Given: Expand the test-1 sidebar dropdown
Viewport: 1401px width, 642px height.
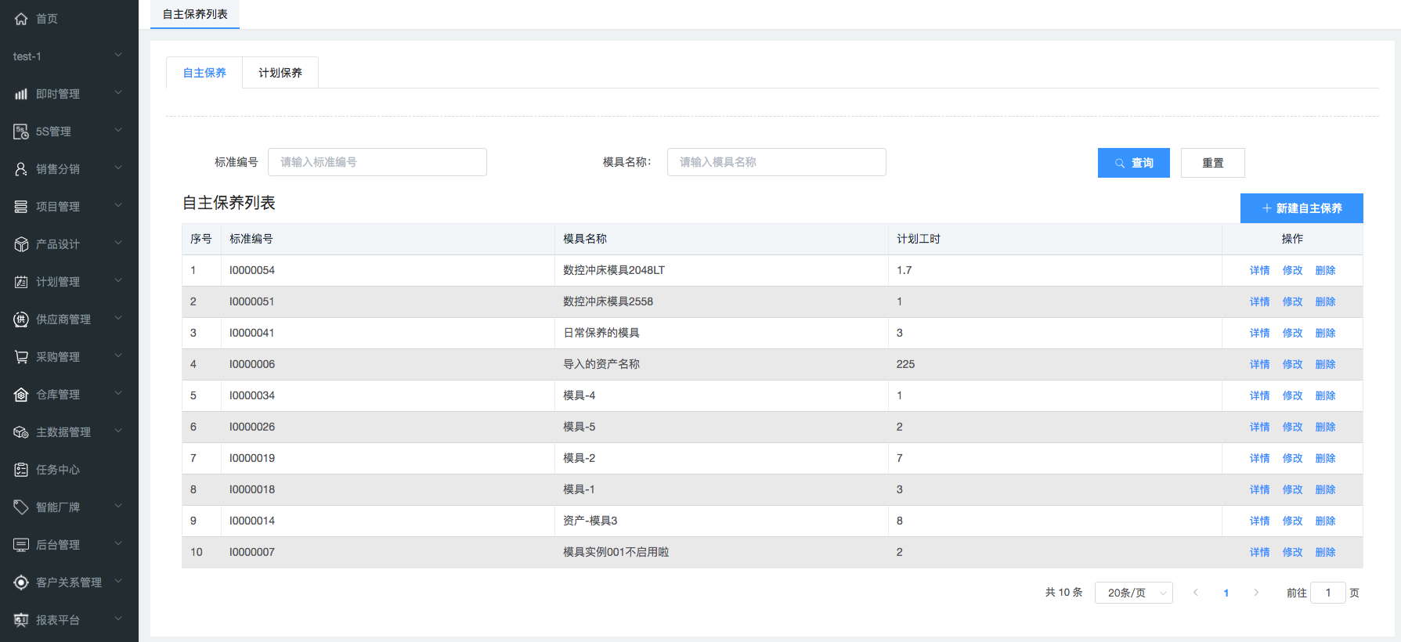Looking at the screenshot, I should [x=118, y=56].
